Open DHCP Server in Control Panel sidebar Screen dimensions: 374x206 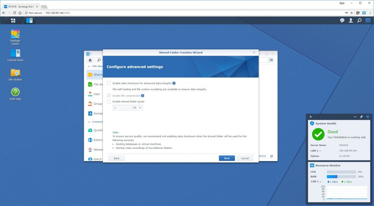pyautogui.click(x=95, y=159)
